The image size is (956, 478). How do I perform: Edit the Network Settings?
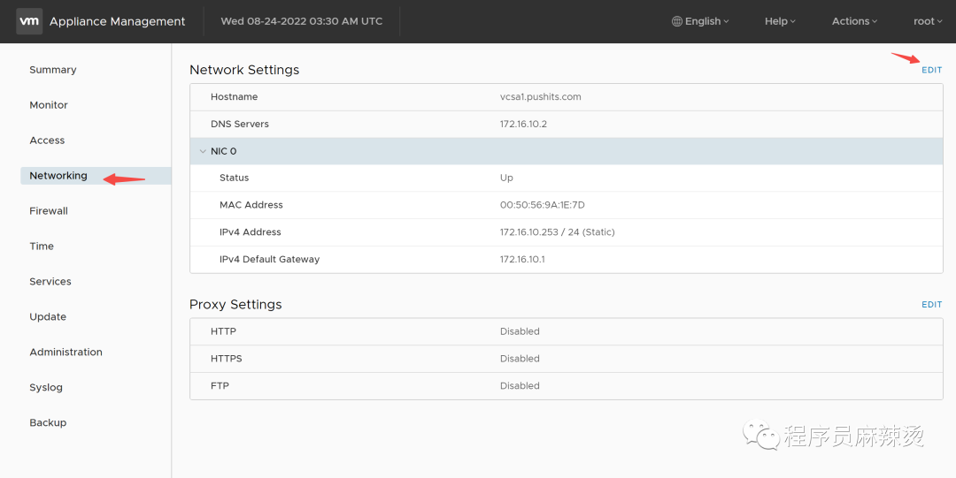[931, 70]
